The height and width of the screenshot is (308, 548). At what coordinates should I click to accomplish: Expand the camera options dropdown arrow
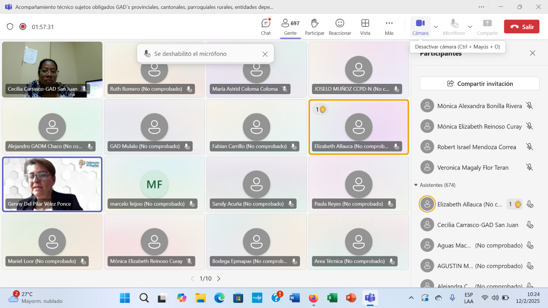(436, 27)
